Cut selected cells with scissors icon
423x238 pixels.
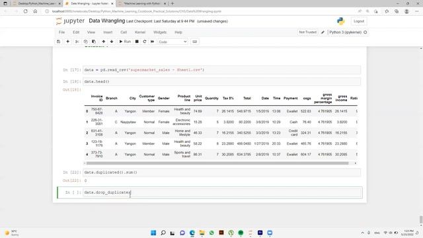coord(77,42)
